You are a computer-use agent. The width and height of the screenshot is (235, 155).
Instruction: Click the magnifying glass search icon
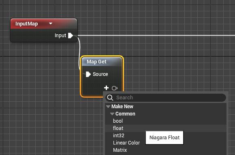[x=110, y=98]
